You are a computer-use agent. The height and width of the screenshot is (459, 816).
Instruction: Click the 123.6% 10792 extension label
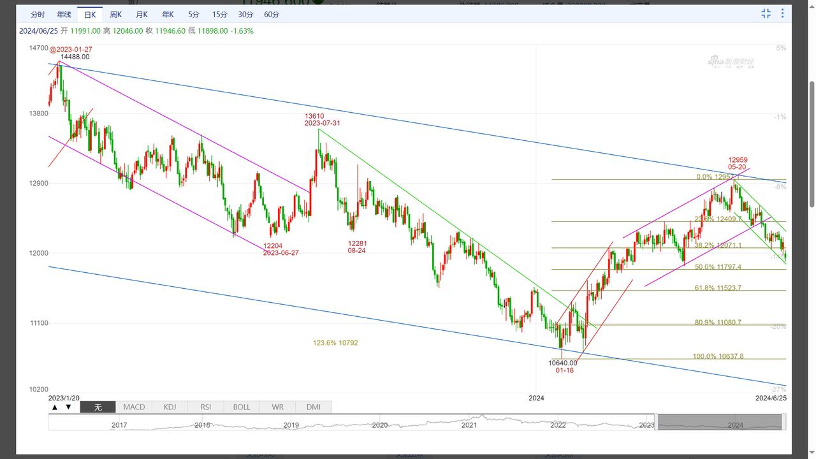point(335,343)
